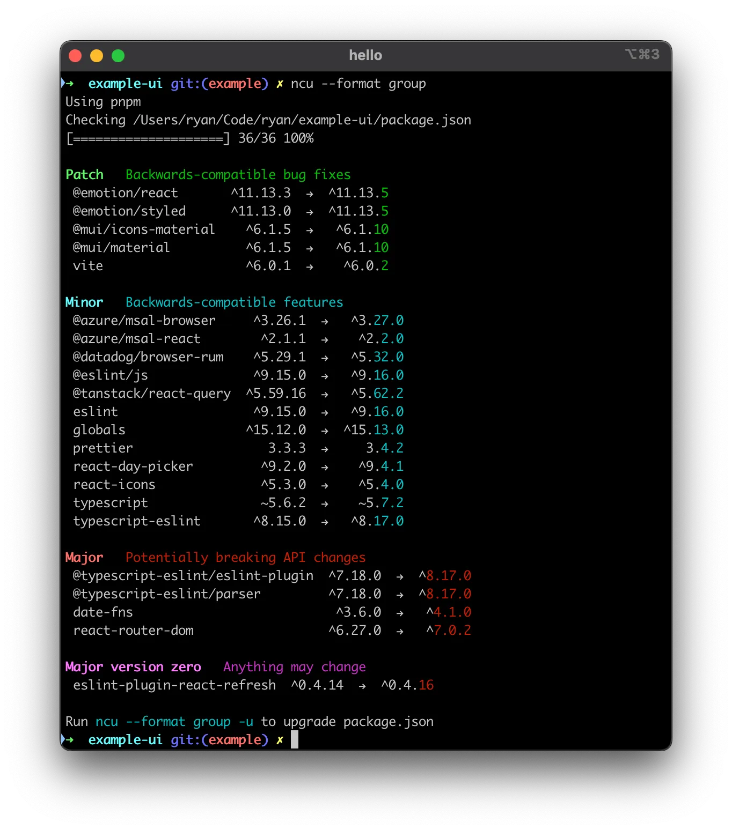Click the ^5.62.2 version for react-query
Viewport: 732px width, 830px height.
tap(377, 394)
